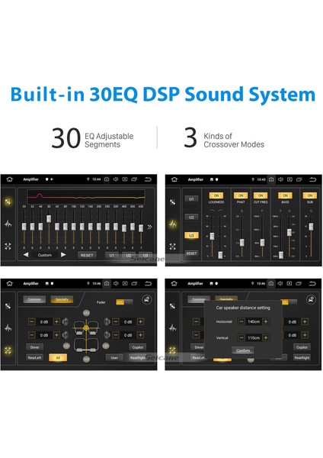The width and height of the screenshot is (323, 458).
Task: Increase front-left speaker gain in the Fader screen
Action: pyautogui.click(x=56, y=321)
